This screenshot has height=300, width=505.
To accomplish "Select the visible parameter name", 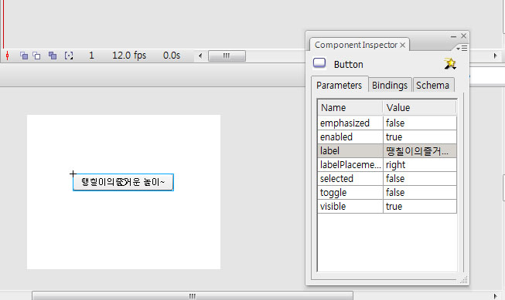I will click(x=350, y=207).
